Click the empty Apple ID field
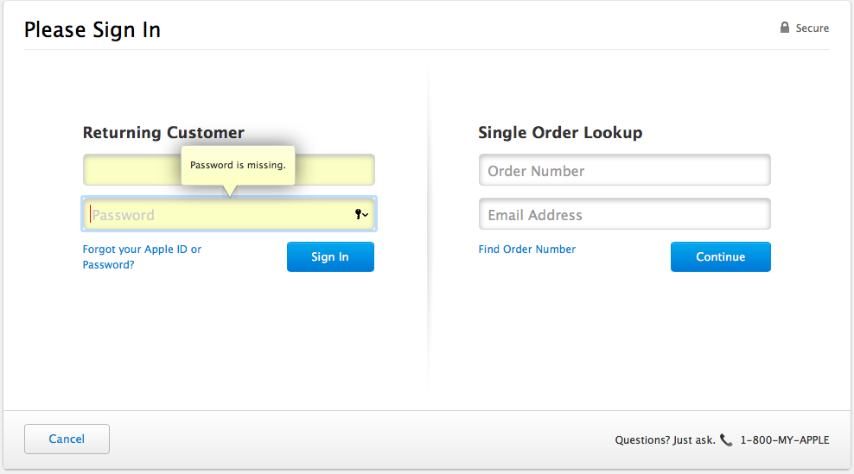Image resolution: width=854 pixels, height=474 pixels. coord(130,170)
